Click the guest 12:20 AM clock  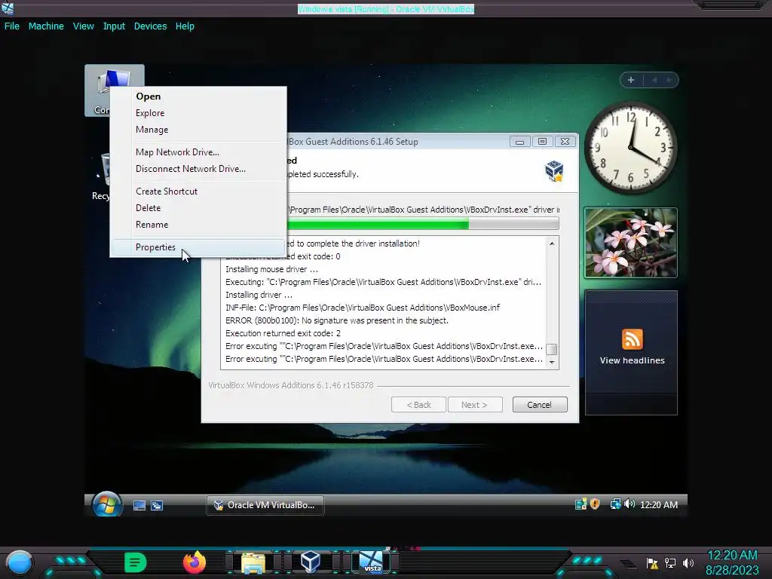pos(659,504)
